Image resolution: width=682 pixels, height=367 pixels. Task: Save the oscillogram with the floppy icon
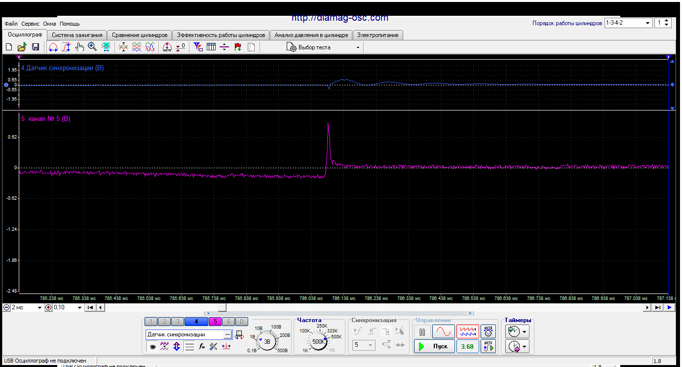(36, 47)
